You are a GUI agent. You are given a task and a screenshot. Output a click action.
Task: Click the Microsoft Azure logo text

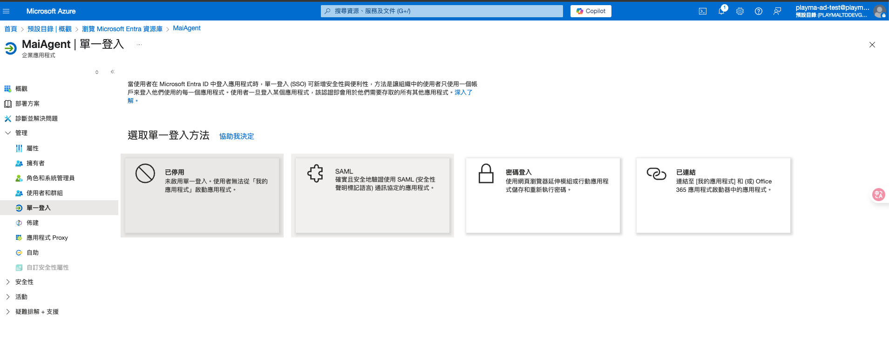(51, 11)
